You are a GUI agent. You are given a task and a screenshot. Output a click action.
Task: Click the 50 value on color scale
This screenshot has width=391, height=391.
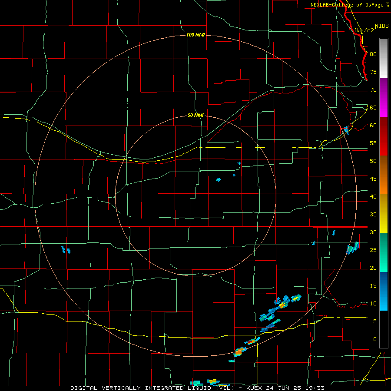coord(373,161)
